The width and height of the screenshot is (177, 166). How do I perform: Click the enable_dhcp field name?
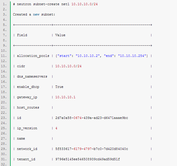(27, 87)
